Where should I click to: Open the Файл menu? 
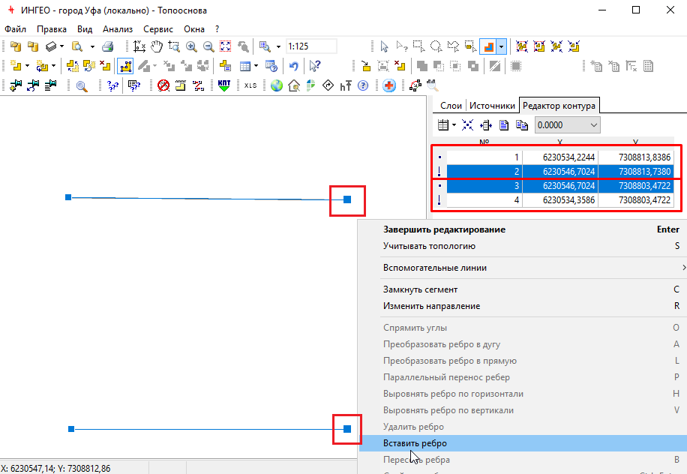pyautogui.click(x=15, y=29)
